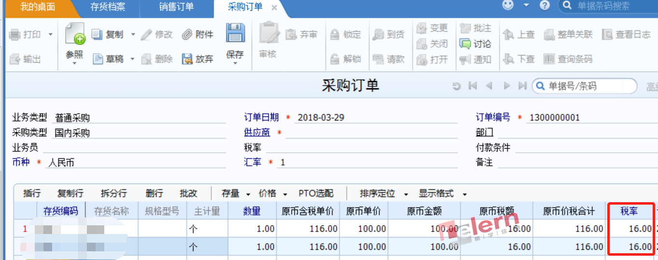The image size is (658, 260).
Task: Click the 部门 link label
Action: tap(485, 132)
